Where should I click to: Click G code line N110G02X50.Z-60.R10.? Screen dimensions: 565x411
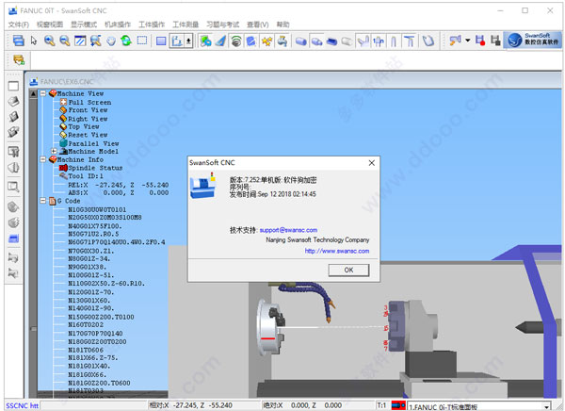106,284
